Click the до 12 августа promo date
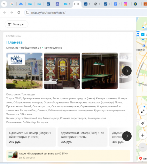The height and width of the screenshot is (164, 147). point(27,158)
